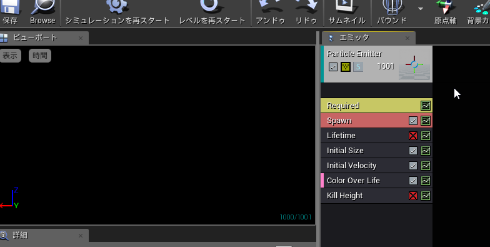Open the 表示 view menu button
490x247 pixels.
pyautogui.click(x=10, y=56)
